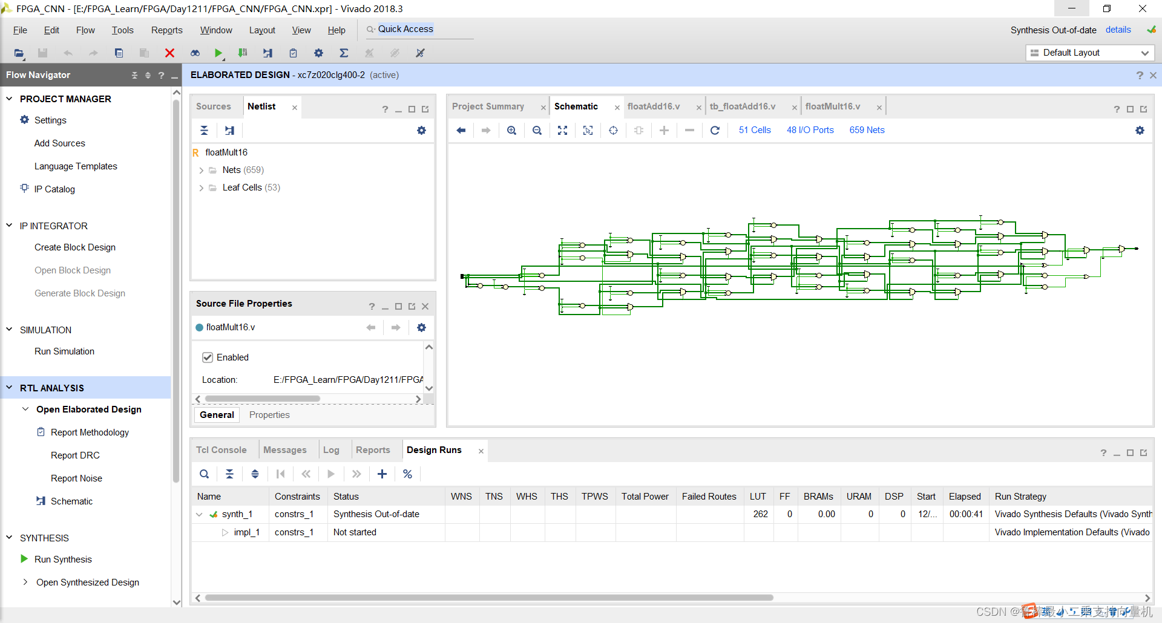Collapse Open Elaborated Design node
Viewport: 1162px width, 623px height.
tap(25, 409)
